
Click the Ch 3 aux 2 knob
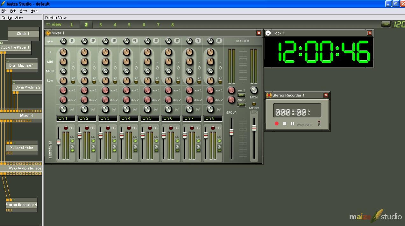pos(105,100)
